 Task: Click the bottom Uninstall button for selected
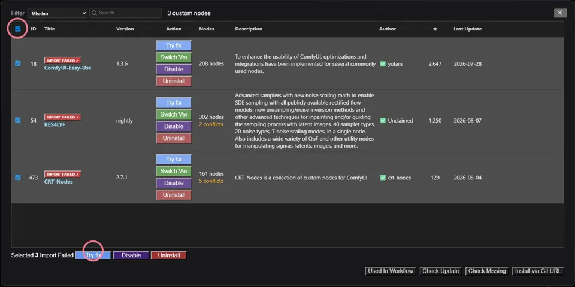[x=169, y=255]
